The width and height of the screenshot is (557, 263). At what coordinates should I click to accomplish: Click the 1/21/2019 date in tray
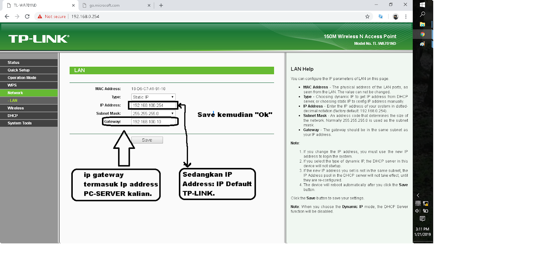[x=422, y=234]
